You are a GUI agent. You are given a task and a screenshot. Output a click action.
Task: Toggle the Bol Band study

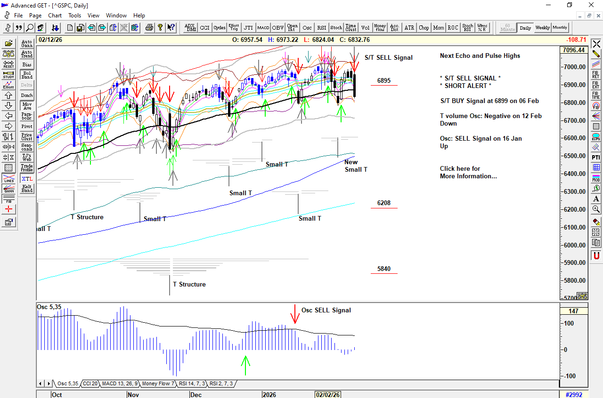[x=27, y=75]
